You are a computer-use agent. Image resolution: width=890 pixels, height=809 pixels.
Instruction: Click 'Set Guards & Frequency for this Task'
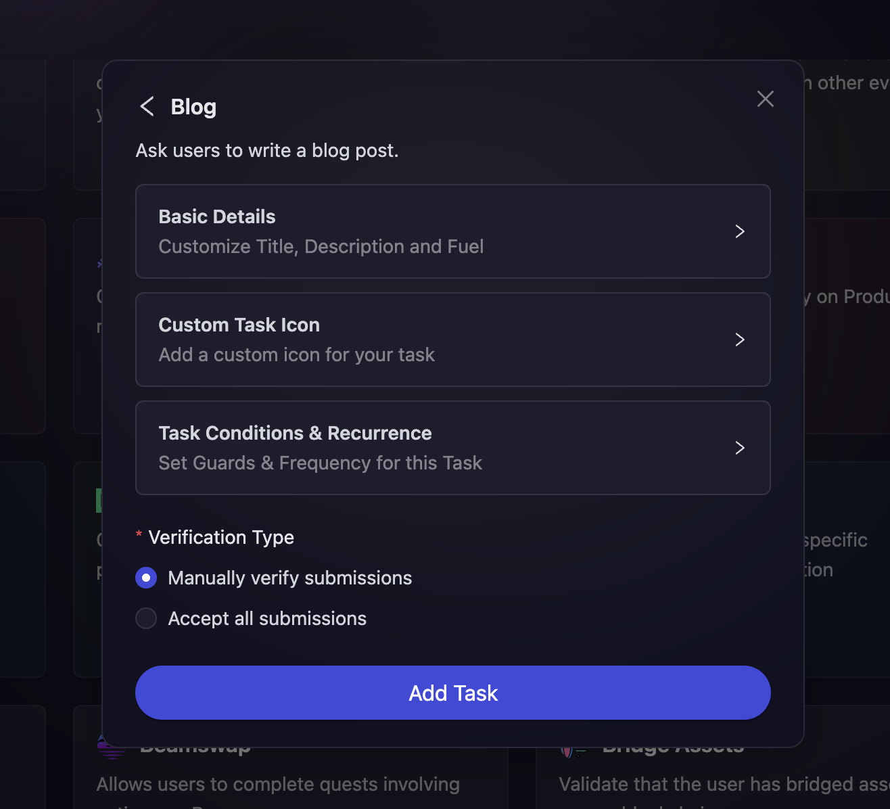[x=320, y=463]
